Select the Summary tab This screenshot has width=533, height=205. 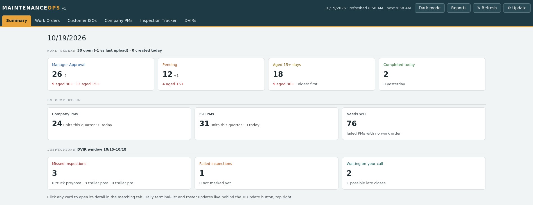pos(17,21)
